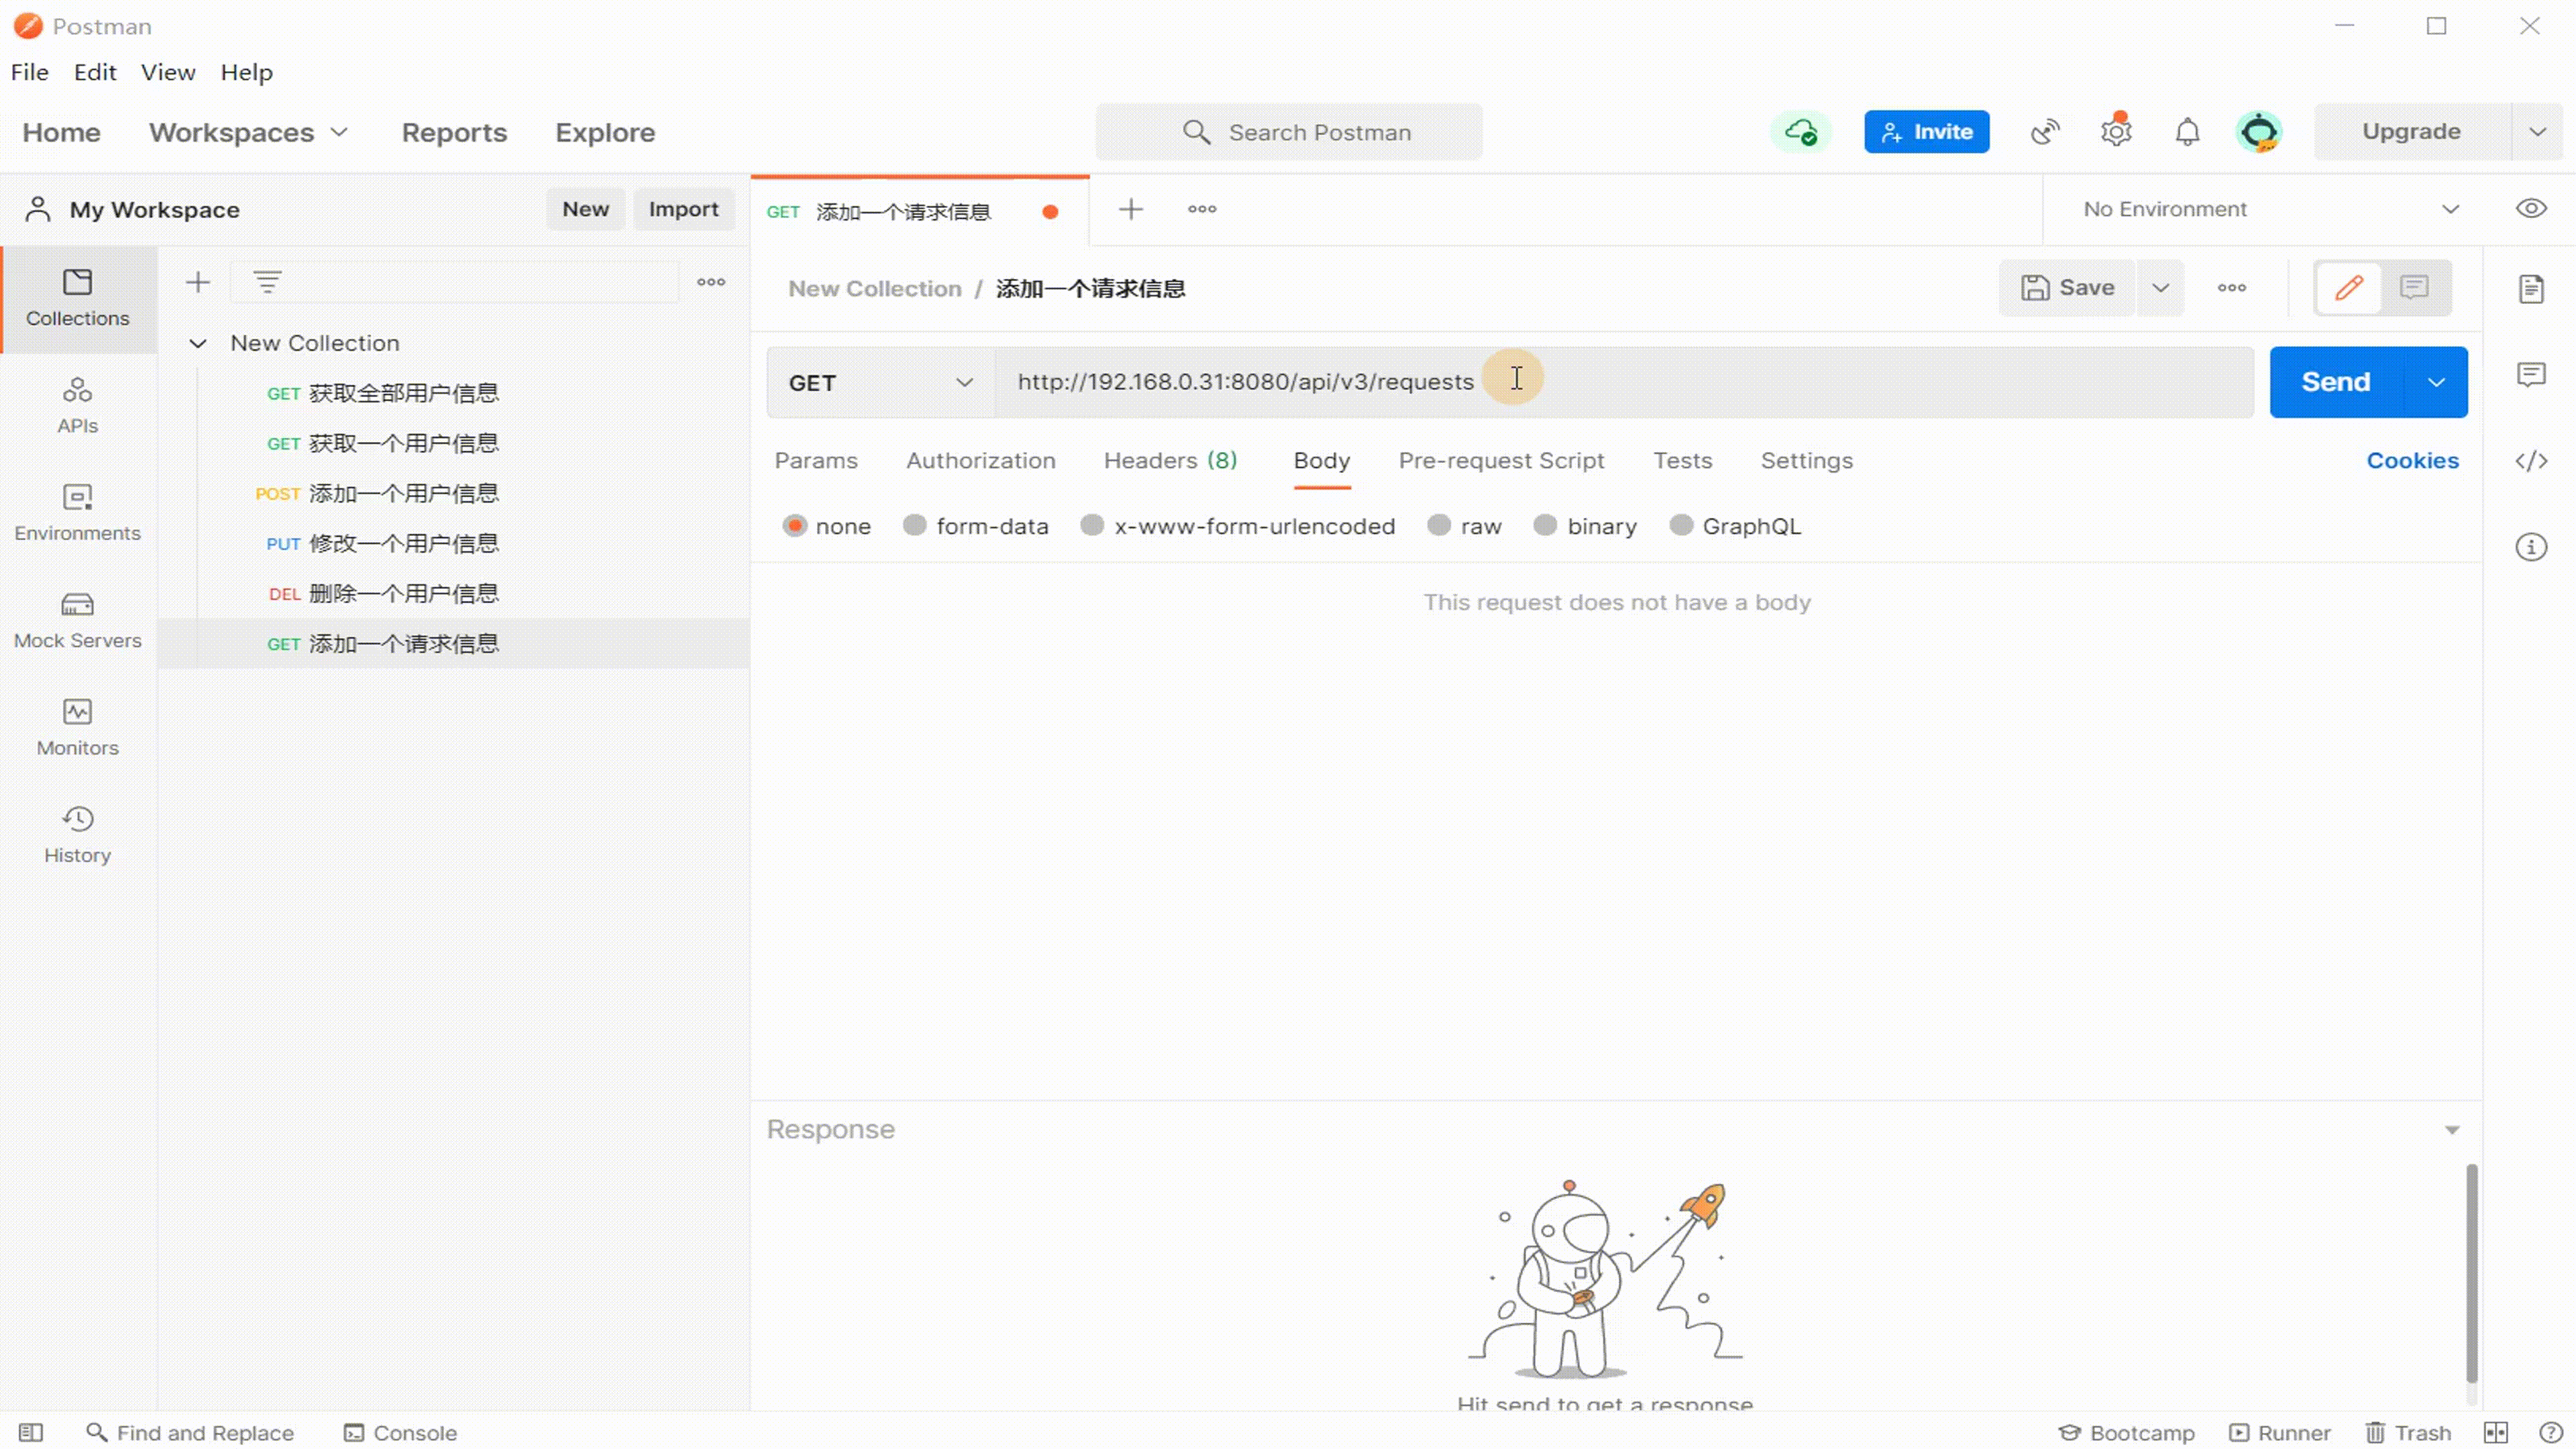Viewport: 2576px width, 1449px height.
Task: Open a new request tab with plus
Action: point(1131,209)
